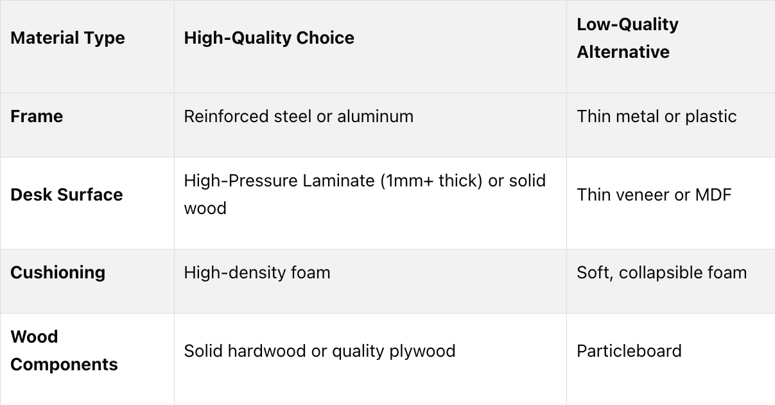Select the High-Pressure Laminate cell text
Image resolution: width=775 pixels, height=405 pixels.
coord(365,194)
